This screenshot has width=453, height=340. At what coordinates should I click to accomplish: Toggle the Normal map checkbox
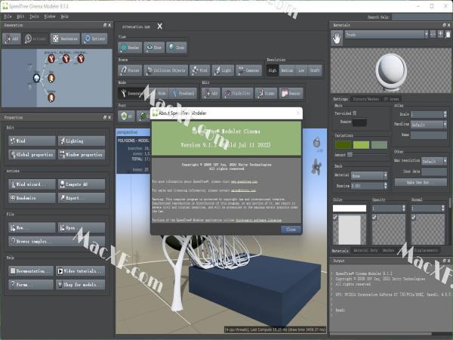(414, 217)
